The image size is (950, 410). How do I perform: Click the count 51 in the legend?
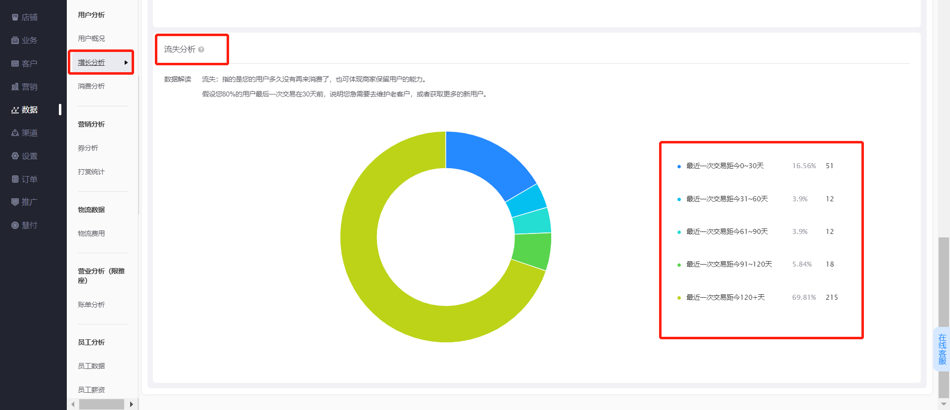pos(830,166)
